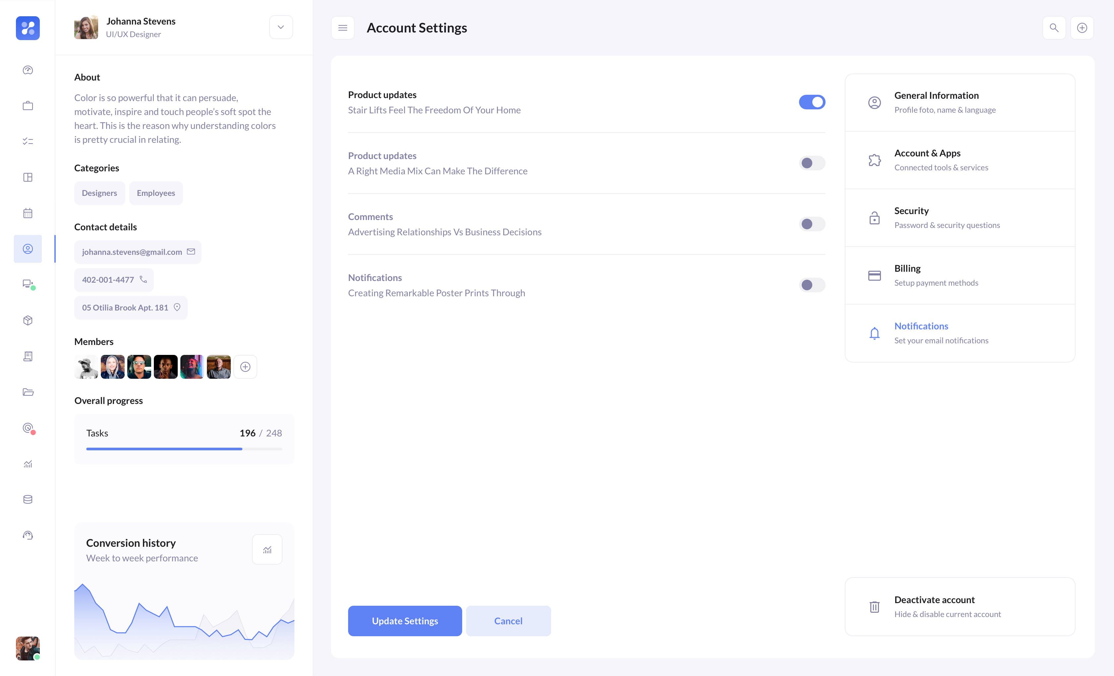This screenshot has width=1114, height=676.
Task: Disable the first Product updates toggle
Action: click(812, 102)
